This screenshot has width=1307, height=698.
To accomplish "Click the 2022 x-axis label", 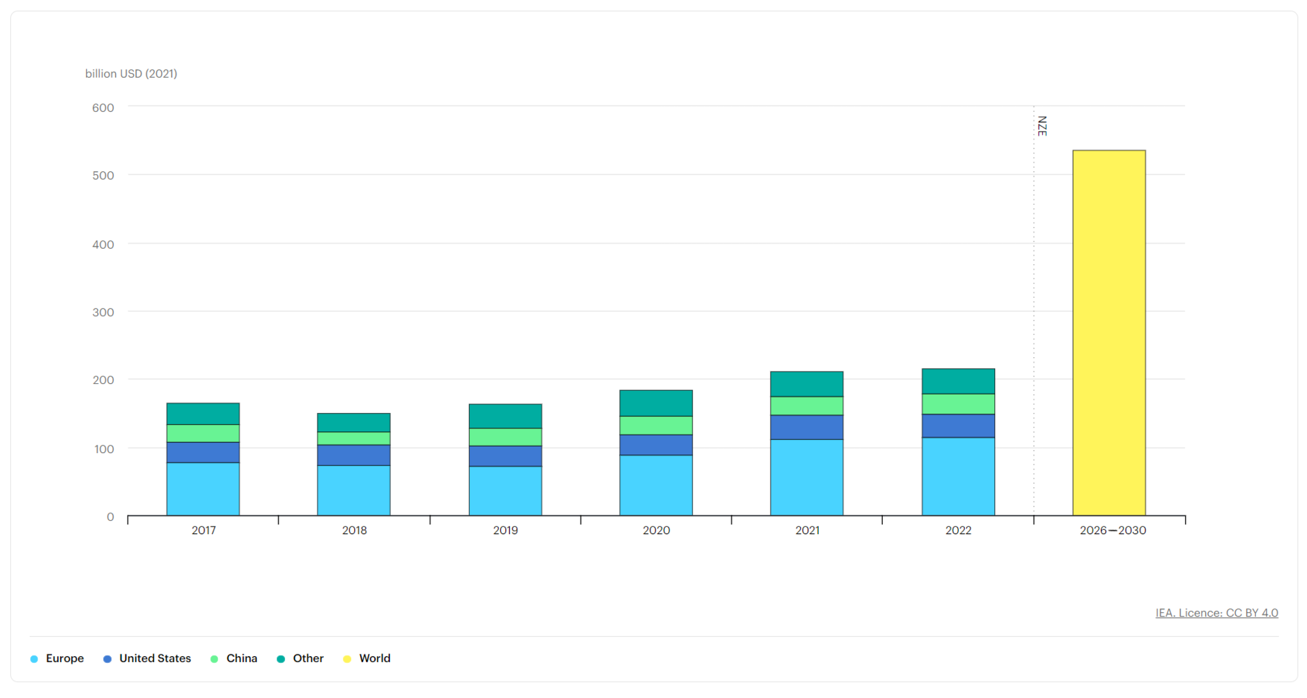I will click(x=958, y=530).
